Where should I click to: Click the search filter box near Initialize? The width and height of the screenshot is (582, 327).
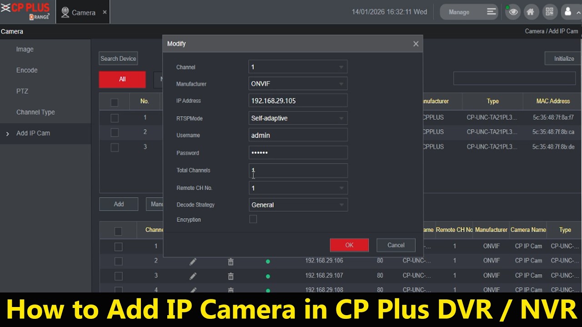point(514,78)
